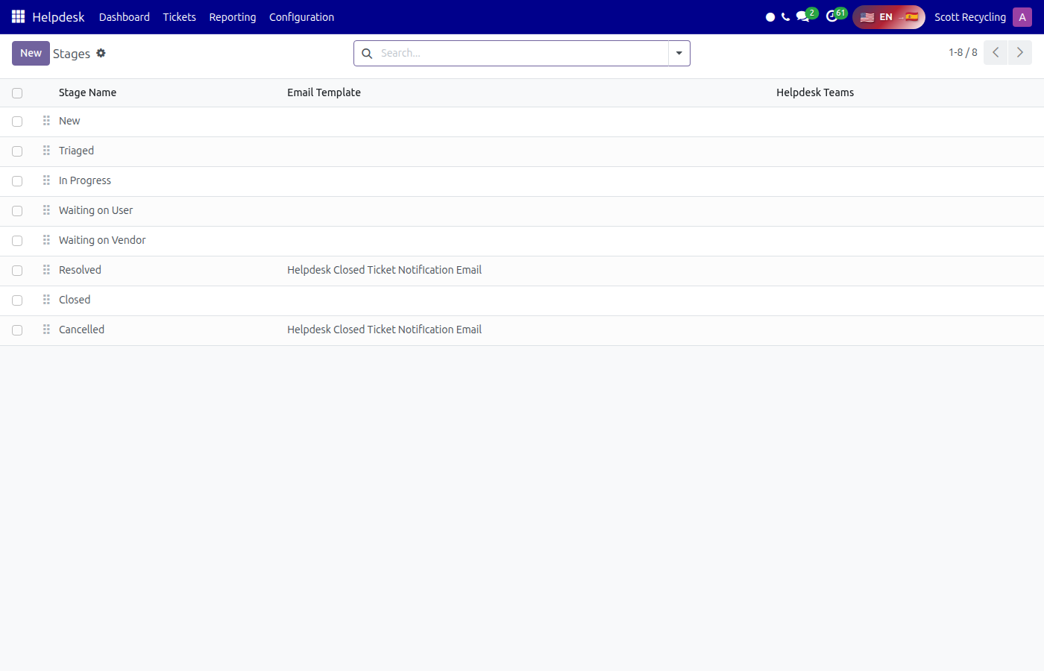
Task: Click the drag handle for Waiting on Vendor
Action: pyautogui.click(x=46, y=240)
